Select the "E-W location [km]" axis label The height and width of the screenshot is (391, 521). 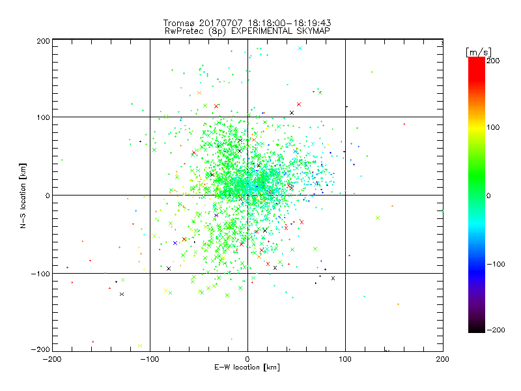coord(247,368)
